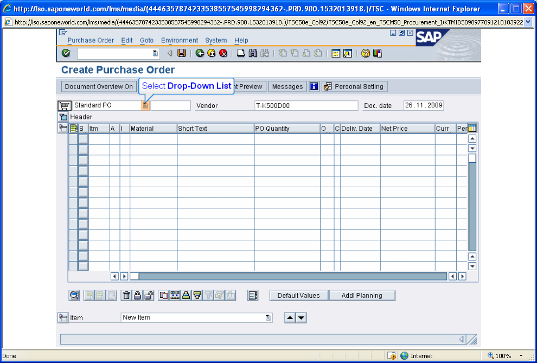
Task: Go to the previous item with the up arrow button
Action: pos(290,318)
